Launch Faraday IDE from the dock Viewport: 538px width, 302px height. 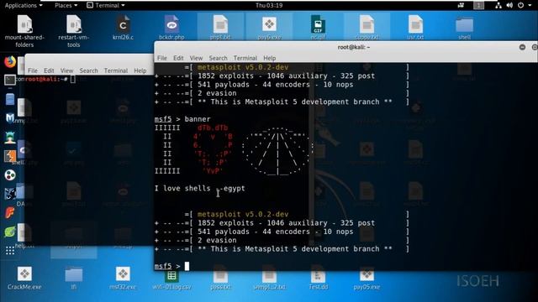tap(10, 213)
